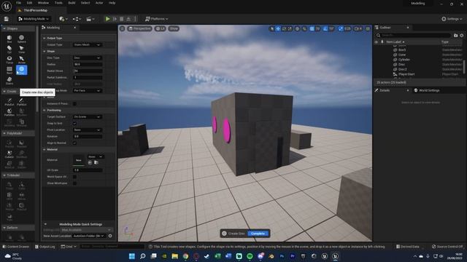
Task: Toggle Instance If Possible checkbox
Action: tap(74, 103)
